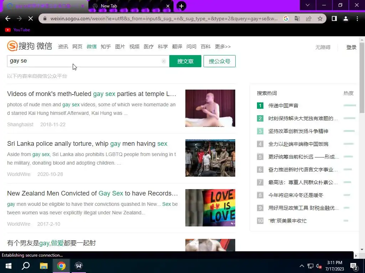Click the W app taskbar icon

point(79,266)
